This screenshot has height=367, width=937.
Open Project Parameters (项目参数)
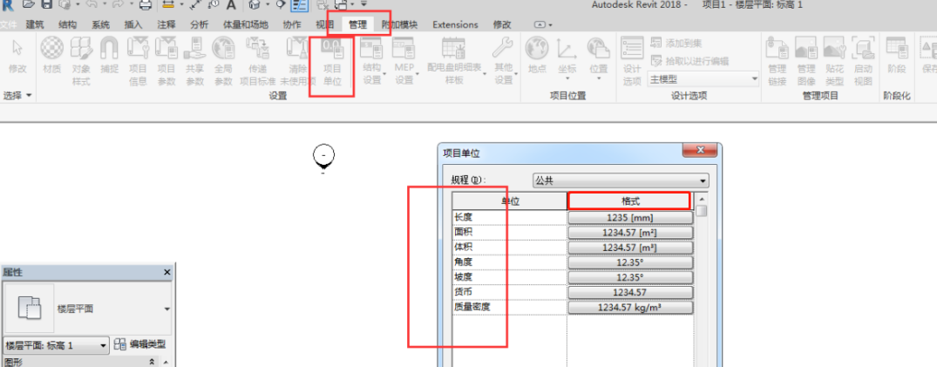(166, 61)
